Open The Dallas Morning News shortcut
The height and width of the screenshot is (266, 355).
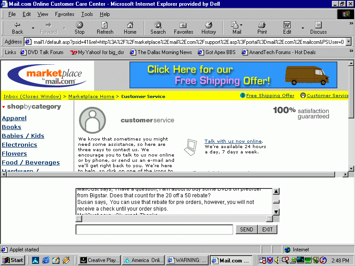pyautogui.click(x=161, y=52)
